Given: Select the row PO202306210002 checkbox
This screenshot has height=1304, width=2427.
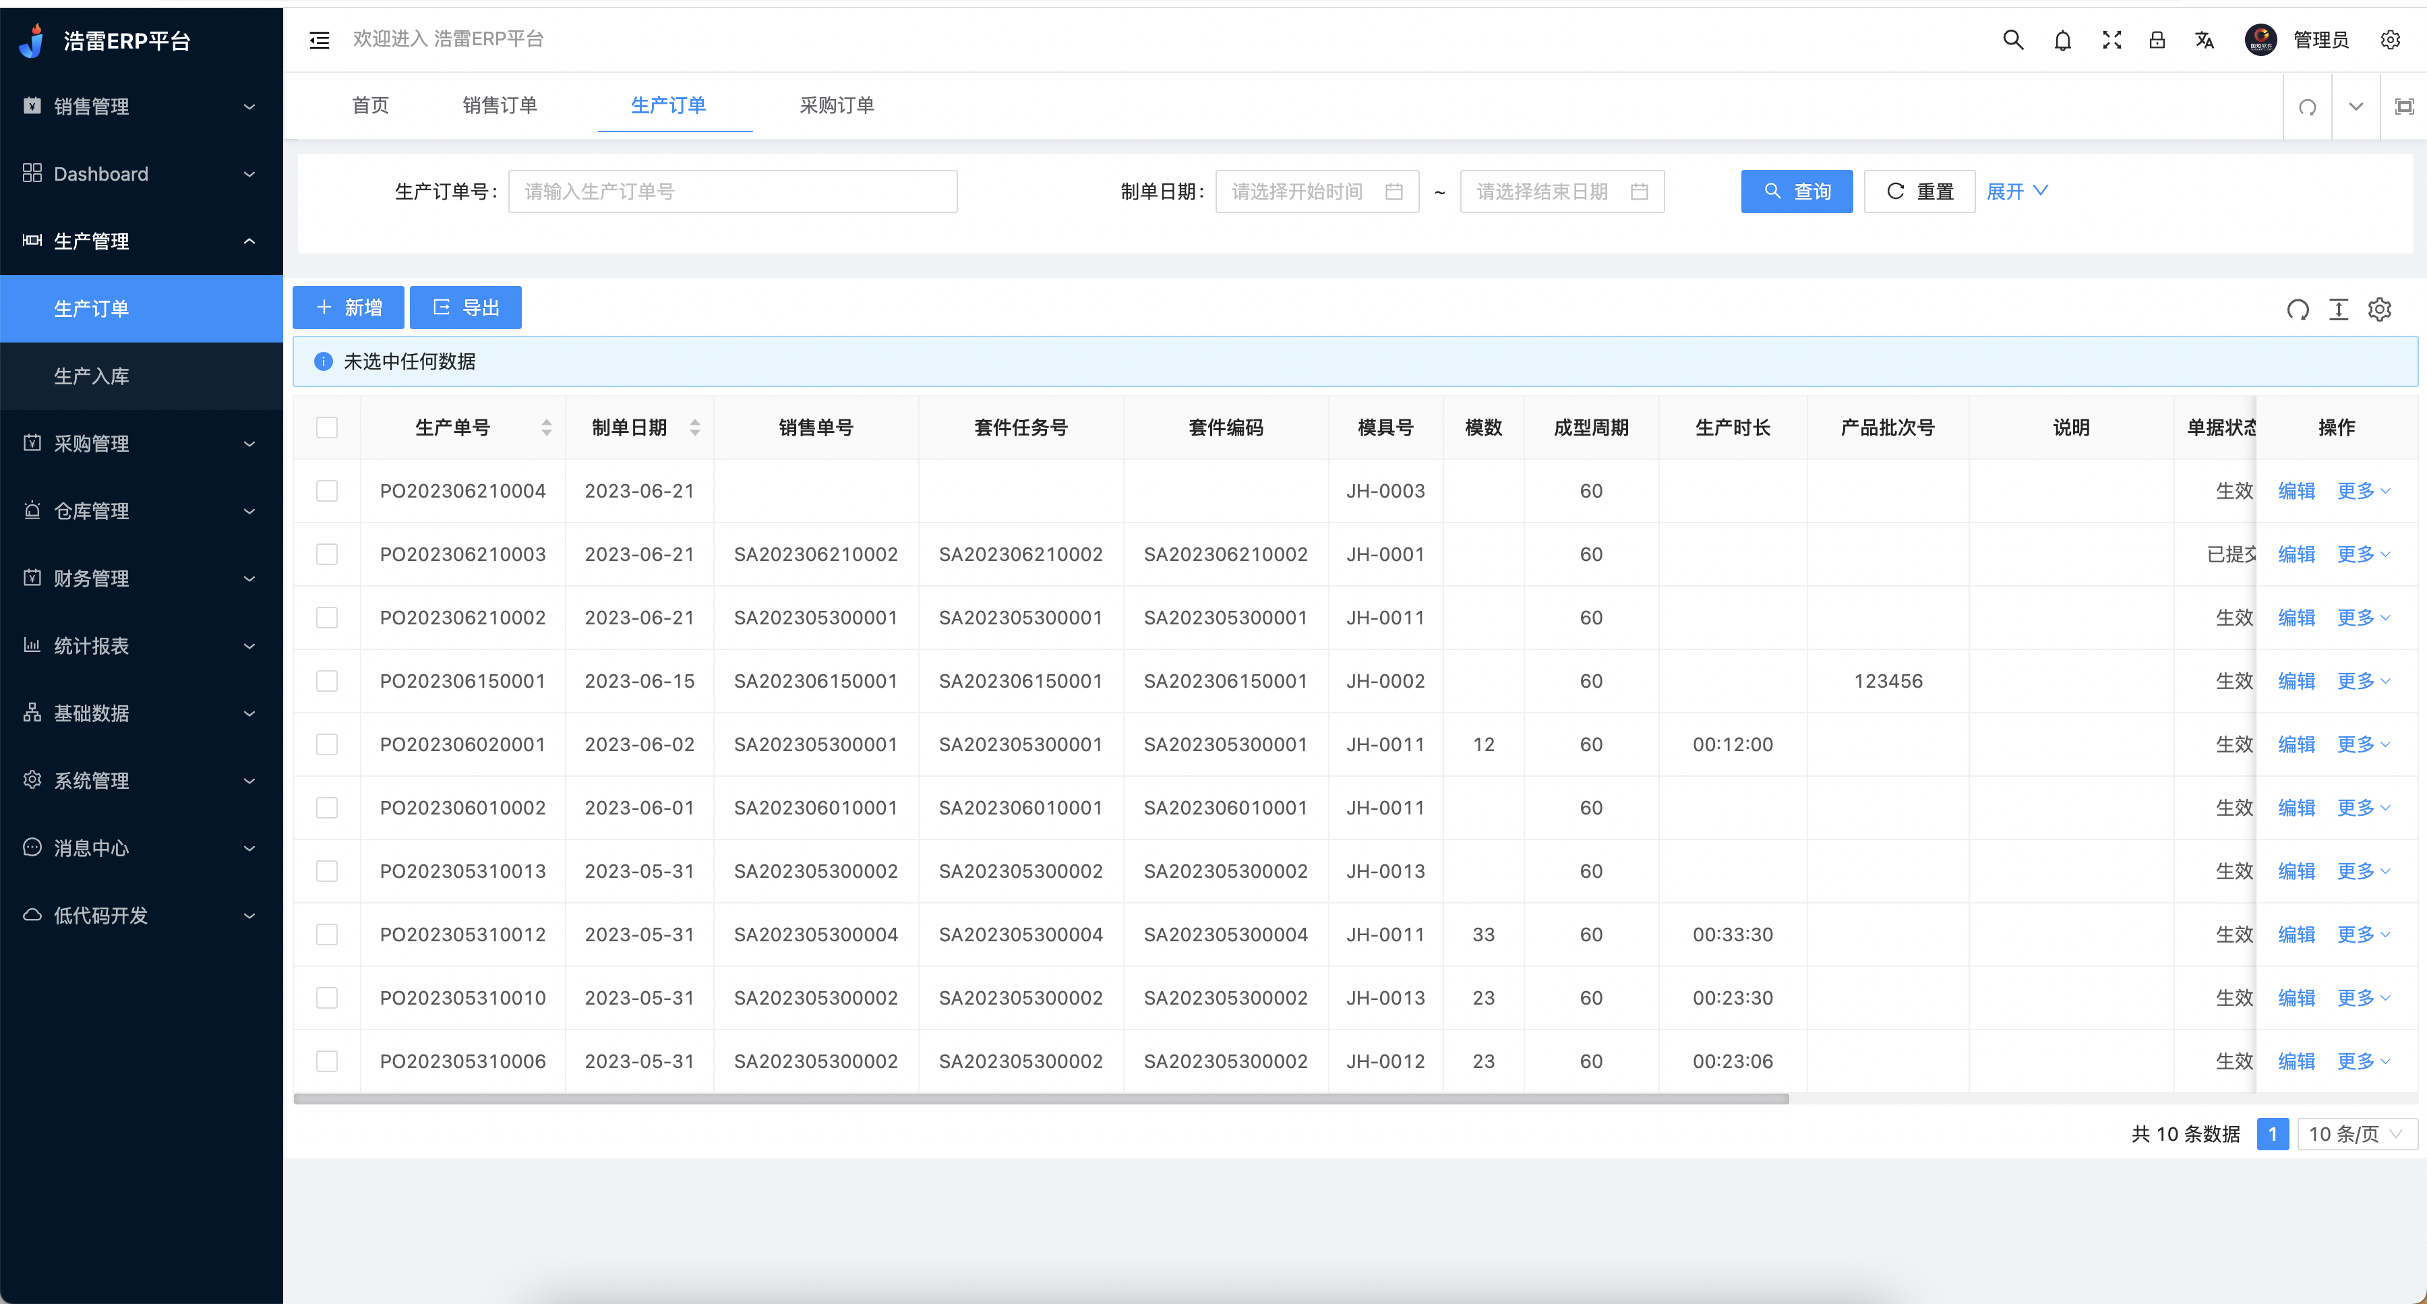Looking at the screenshot, I should [327, 618].
